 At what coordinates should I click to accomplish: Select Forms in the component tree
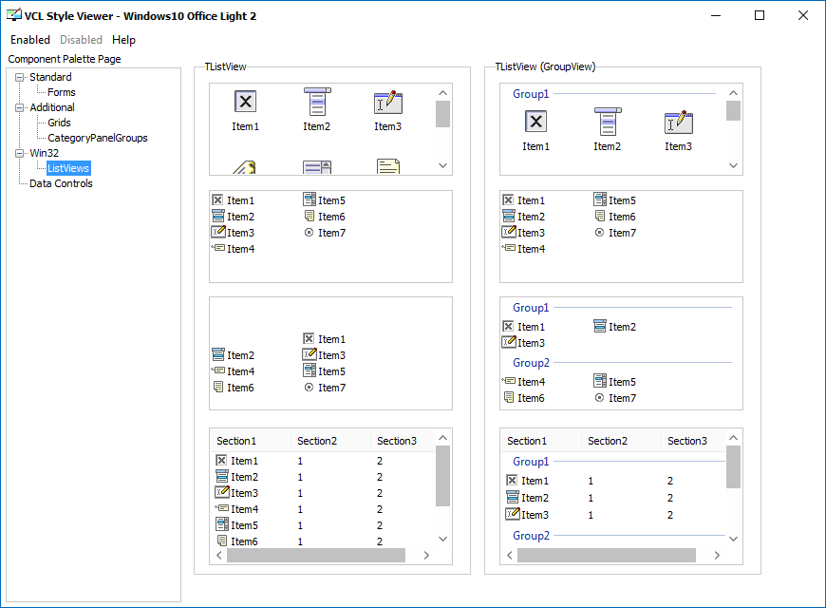click(x=62, y=92)
